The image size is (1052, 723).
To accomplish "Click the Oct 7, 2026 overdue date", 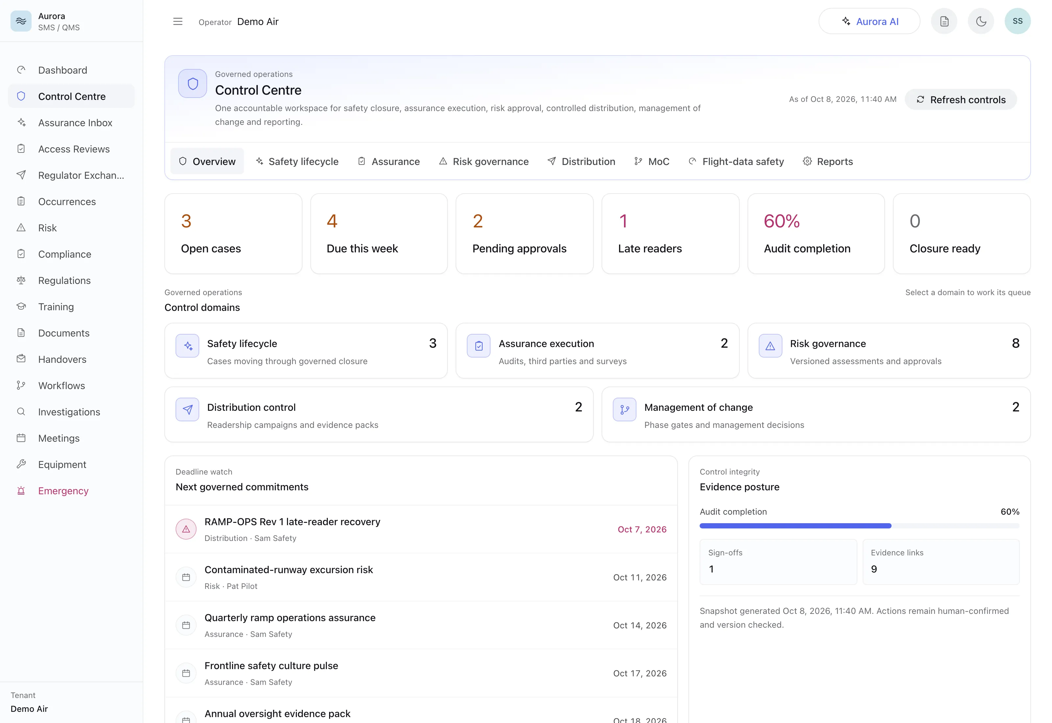I will pos(642,529).
